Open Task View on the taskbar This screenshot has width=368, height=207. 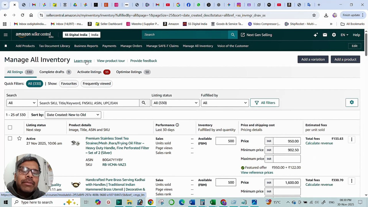click(86, 202)
